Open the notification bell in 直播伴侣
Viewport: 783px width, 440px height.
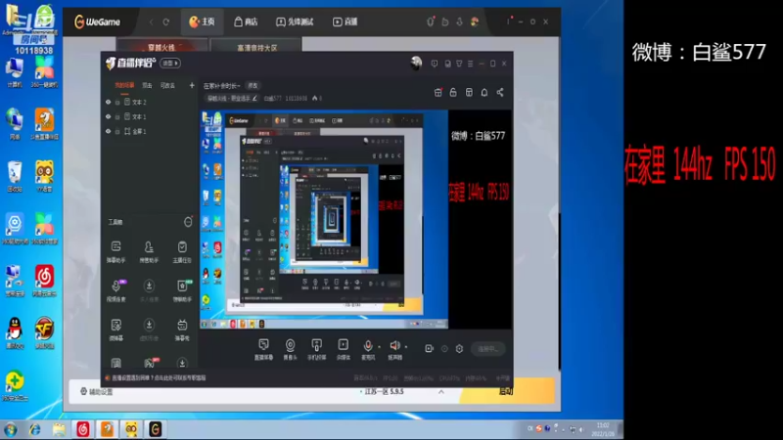(484, 92)
